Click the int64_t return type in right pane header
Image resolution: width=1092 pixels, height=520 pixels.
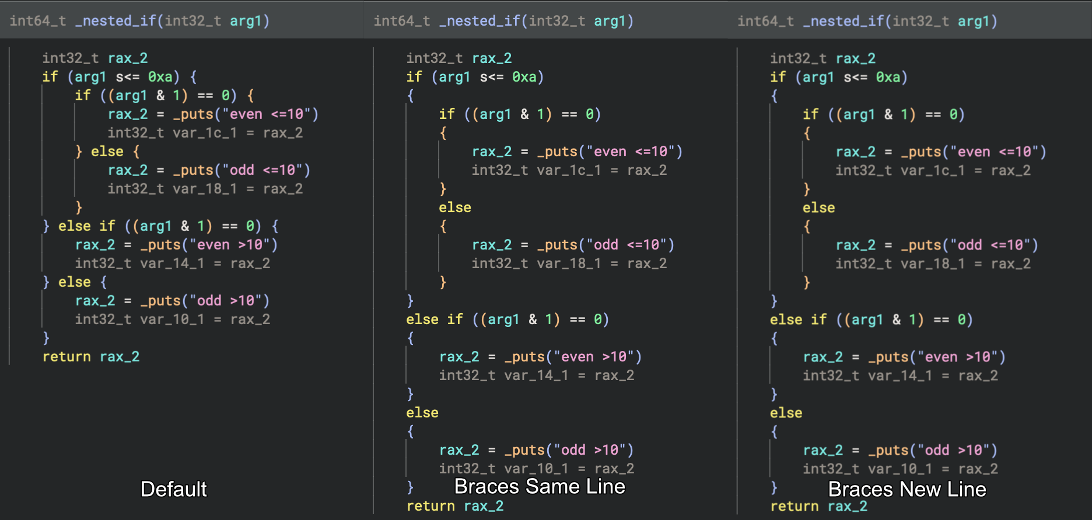click(x=765, y=21)
